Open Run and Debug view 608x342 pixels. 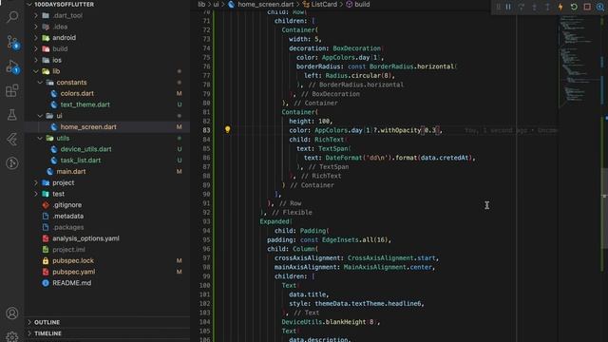click(x=12, y=66)
